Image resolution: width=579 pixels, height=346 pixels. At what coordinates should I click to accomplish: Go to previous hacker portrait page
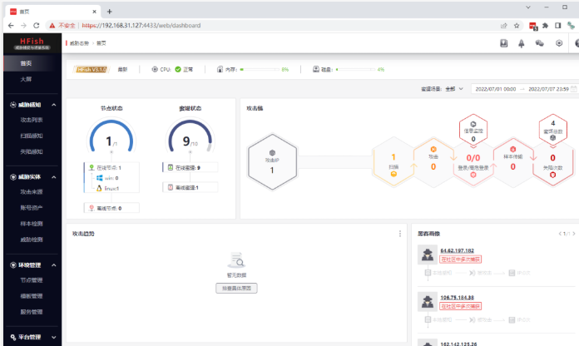[x=560, y=234]
